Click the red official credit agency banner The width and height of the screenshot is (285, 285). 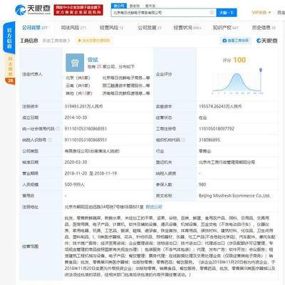[78, 10]
